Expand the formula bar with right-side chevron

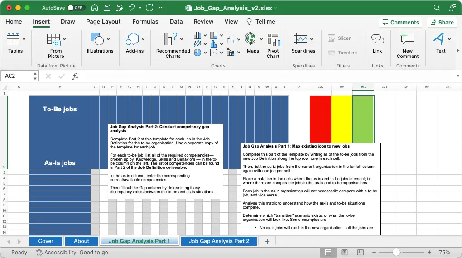point(458,76)
